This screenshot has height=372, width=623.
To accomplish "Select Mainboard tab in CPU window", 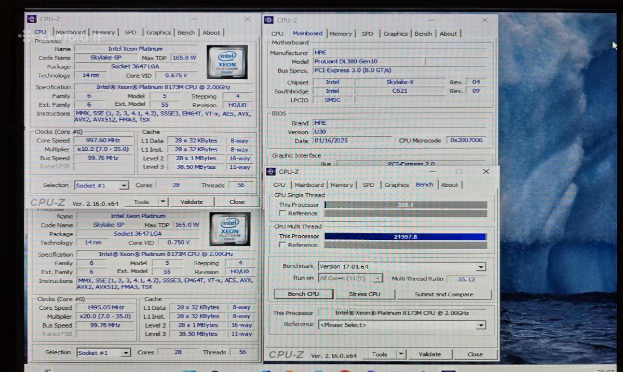I will pos(71,33).
